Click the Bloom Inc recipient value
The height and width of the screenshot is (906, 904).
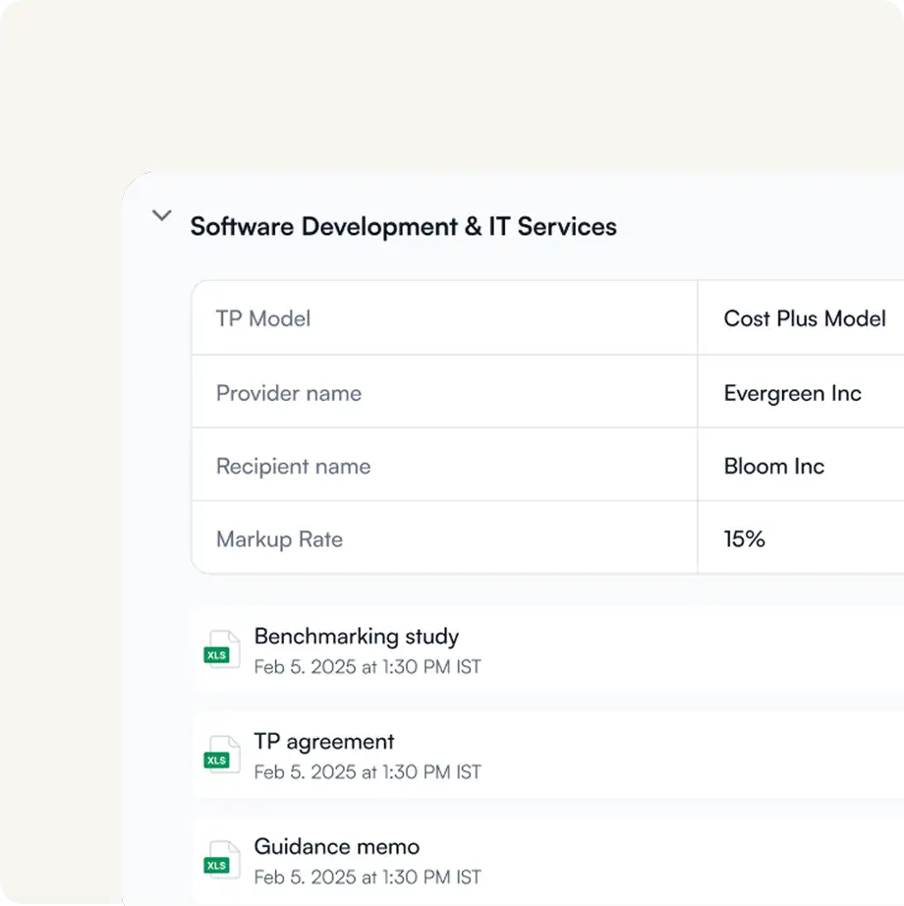pyautogui.click(x=773, y=466)
